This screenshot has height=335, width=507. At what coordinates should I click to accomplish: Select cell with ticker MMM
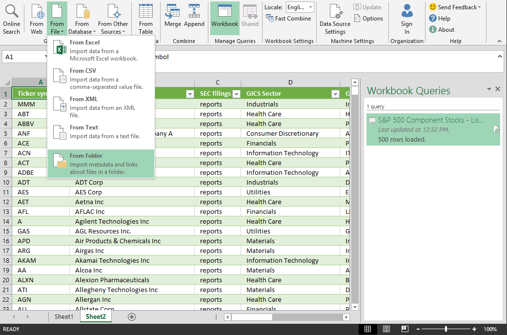click(30, 104)
